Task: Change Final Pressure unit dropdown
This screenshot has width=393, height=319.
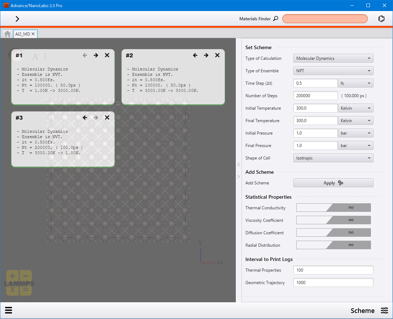Action: 355,146
